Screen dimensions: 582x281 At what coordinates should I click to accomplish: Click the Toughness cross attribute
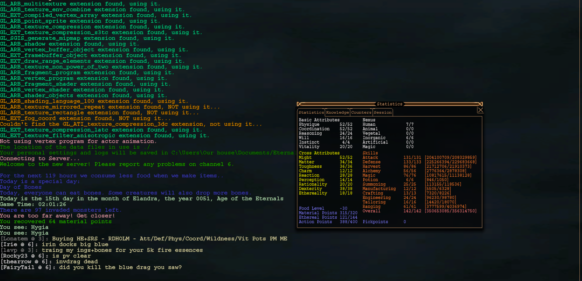click(310, 166)
